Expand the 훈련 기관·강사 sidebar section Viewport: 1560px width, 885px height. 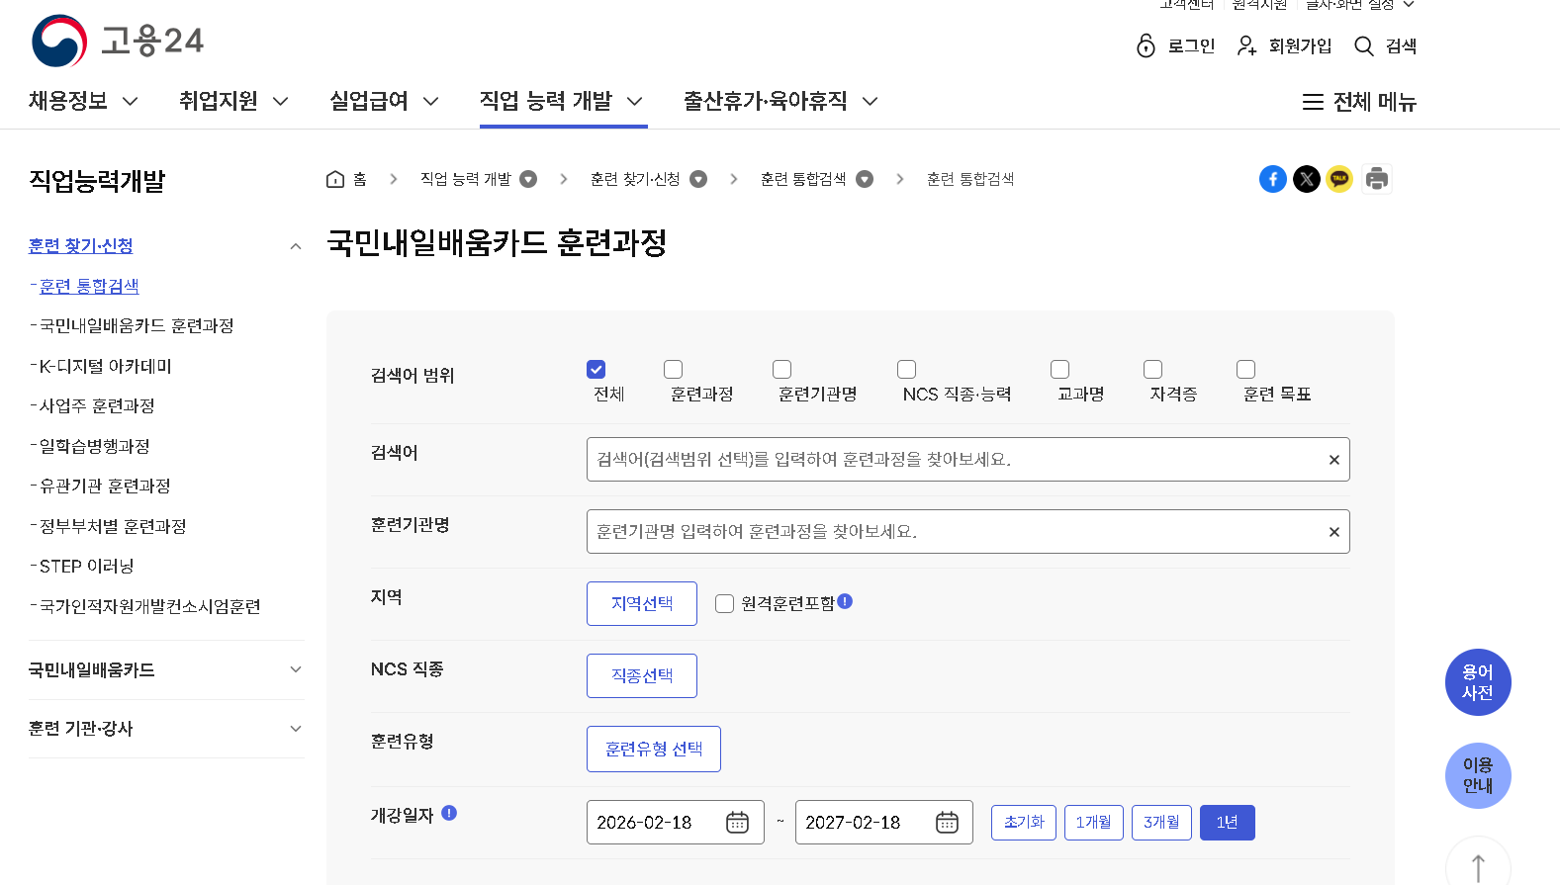click(295, 729)
